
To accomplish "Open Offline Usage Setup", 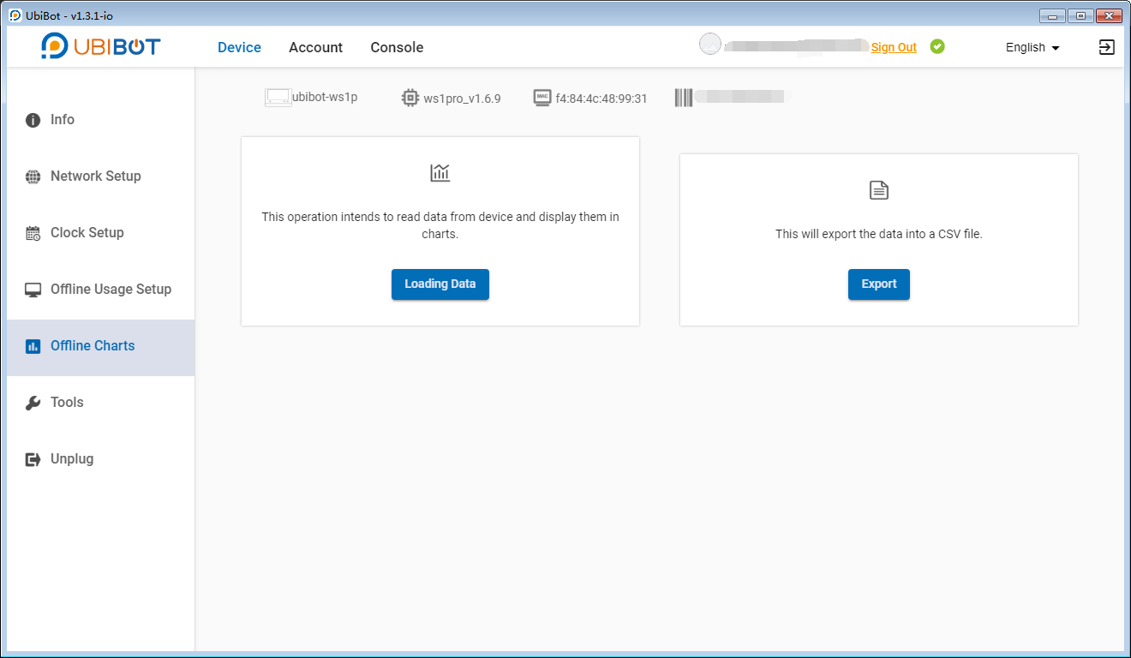I will click(101, 290).
